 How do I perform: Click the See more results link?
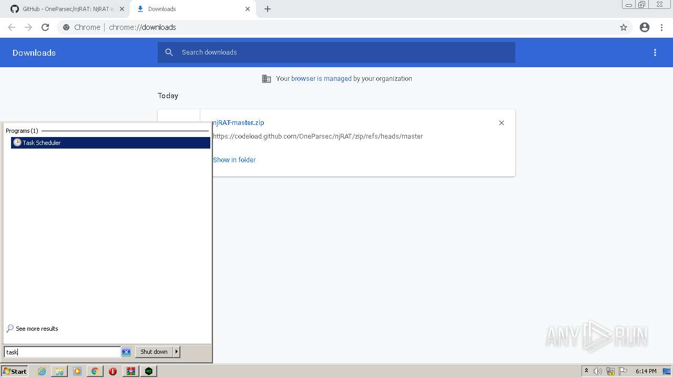37,329
